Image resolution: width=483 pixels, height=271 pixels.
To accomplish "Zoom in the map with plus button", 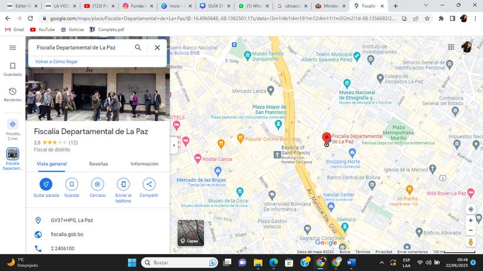I will click(x=471, y=220).
